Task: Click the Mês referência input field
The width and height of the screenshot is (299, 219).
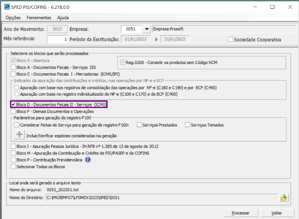Action: pyautogui.click(x=58, y=39)
